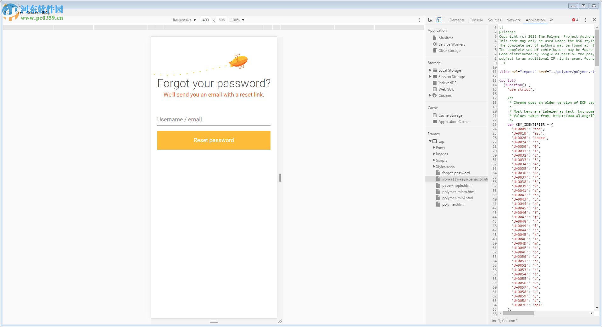Open Application Cache in the sidebar
The height and width of the screenshot is (327, 602).
click(453, 121)
